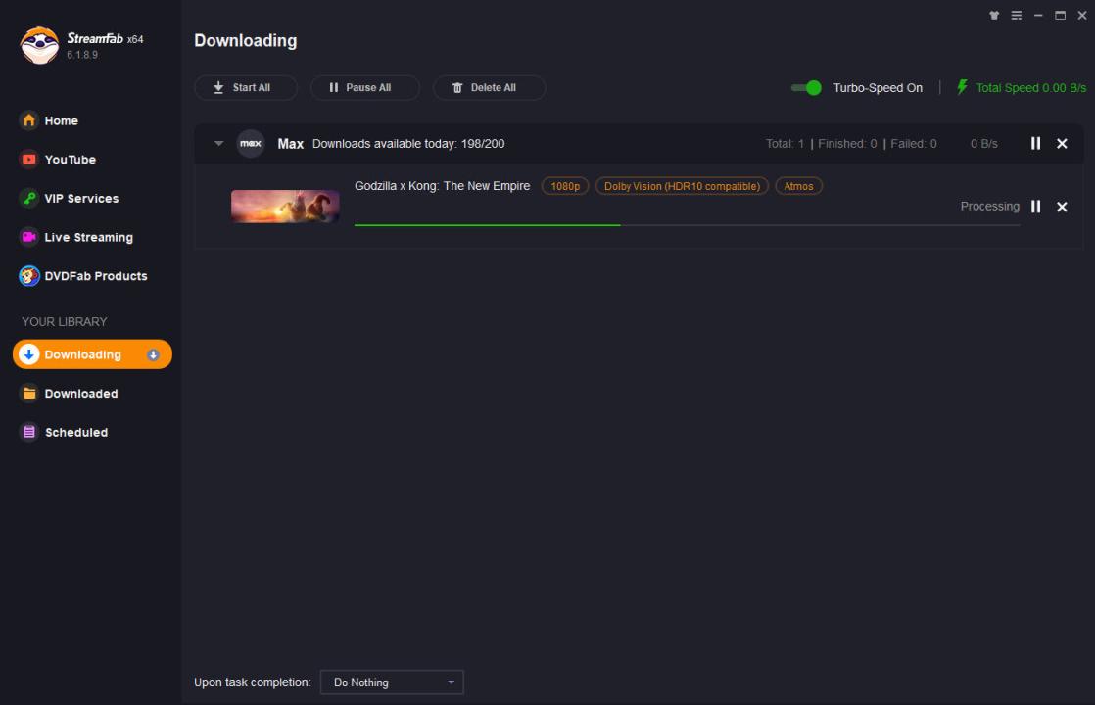The width and height of the screenshot is (1095, 705).
Task: Click the YouTube play icon
Action: (x=28, y=160)
